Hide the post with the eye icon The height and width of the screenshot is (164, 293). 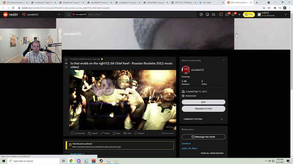tap(127, 133)
